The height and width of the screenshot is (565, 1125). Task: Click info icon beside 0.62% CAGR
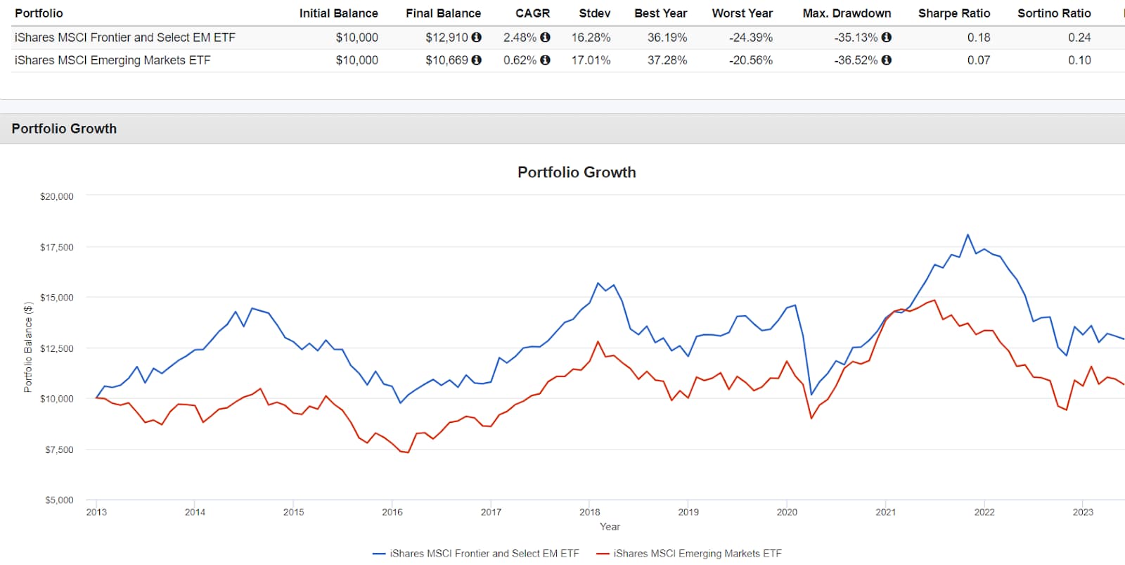(x=545, y=60)
